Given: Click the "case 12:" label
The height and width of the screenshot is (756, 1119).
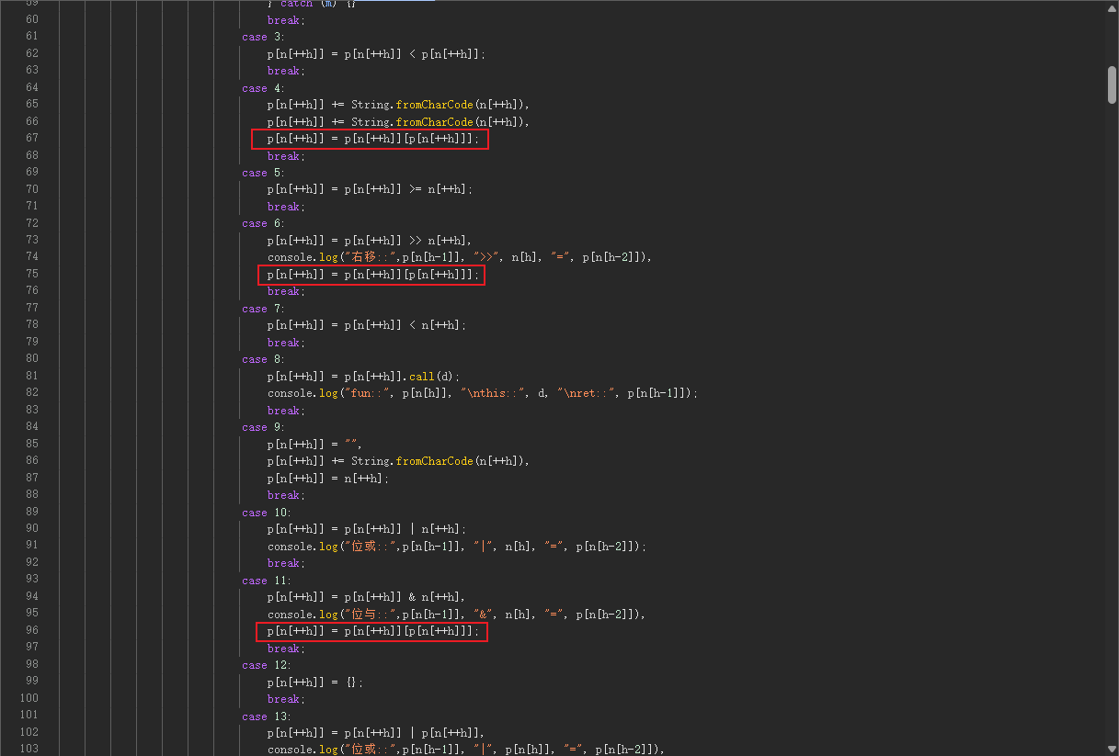Looking at the screenshot, I should pos(267,665).
